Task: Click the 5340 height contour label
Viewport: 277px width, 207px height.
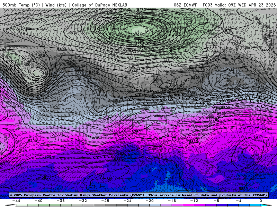Action: (x=28, y=61)
